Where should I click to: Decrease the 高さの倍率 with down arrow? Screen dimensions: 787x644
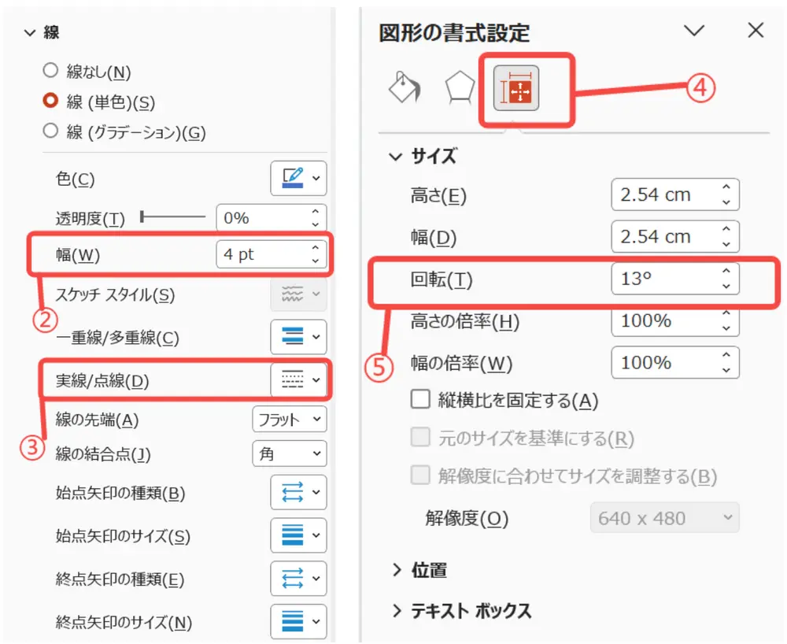[726, 328]
